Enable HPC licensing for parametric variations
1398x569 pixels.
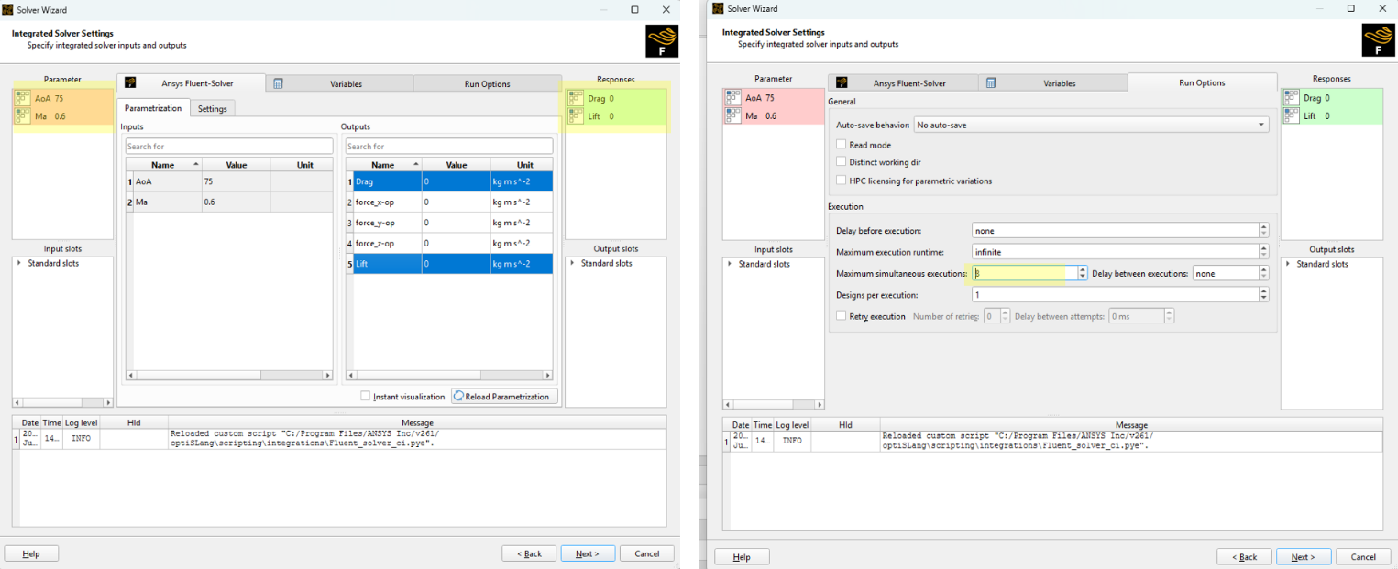click(x=842, y=181)
